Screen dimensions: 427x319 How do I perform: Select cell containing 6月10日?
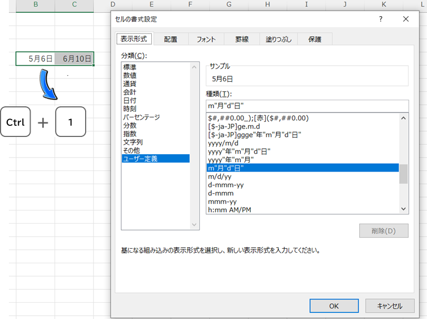pos(75,58)
